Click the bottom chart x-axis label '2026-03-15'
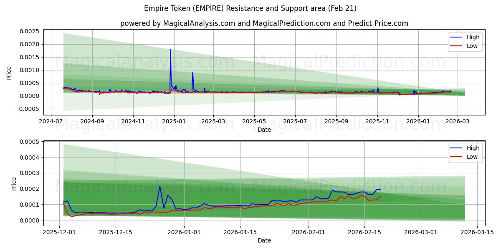 coord(477,232)
